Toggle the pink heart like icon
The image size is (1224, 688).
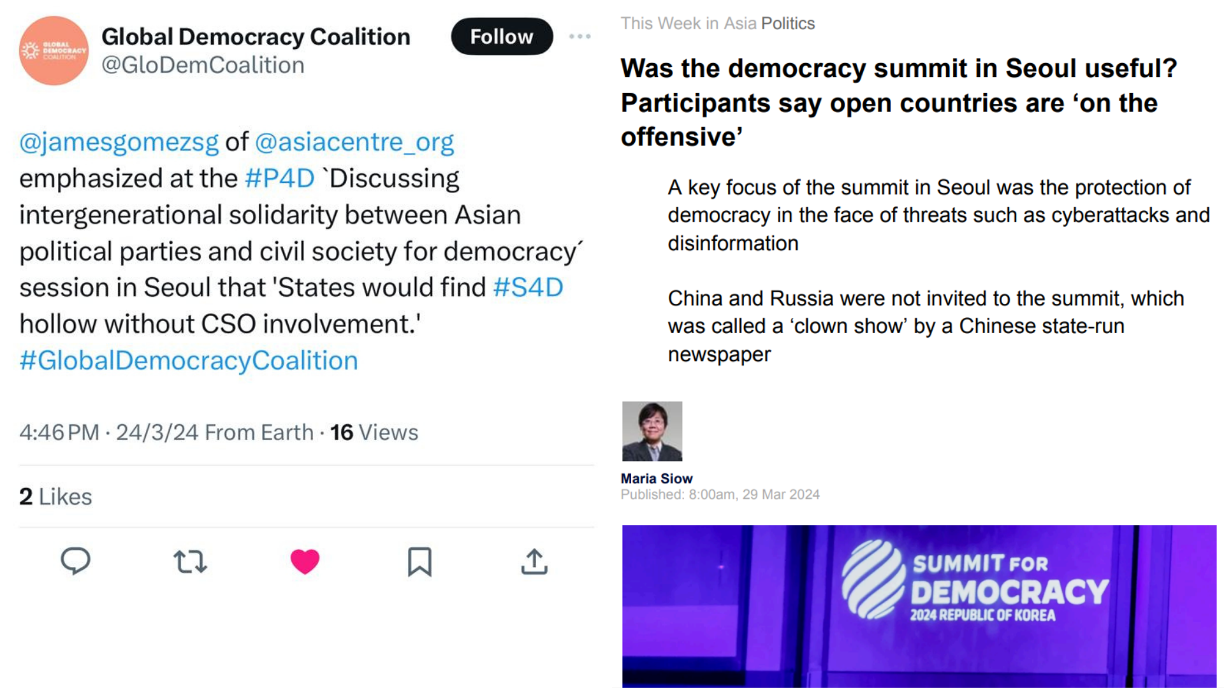[305, 561]
